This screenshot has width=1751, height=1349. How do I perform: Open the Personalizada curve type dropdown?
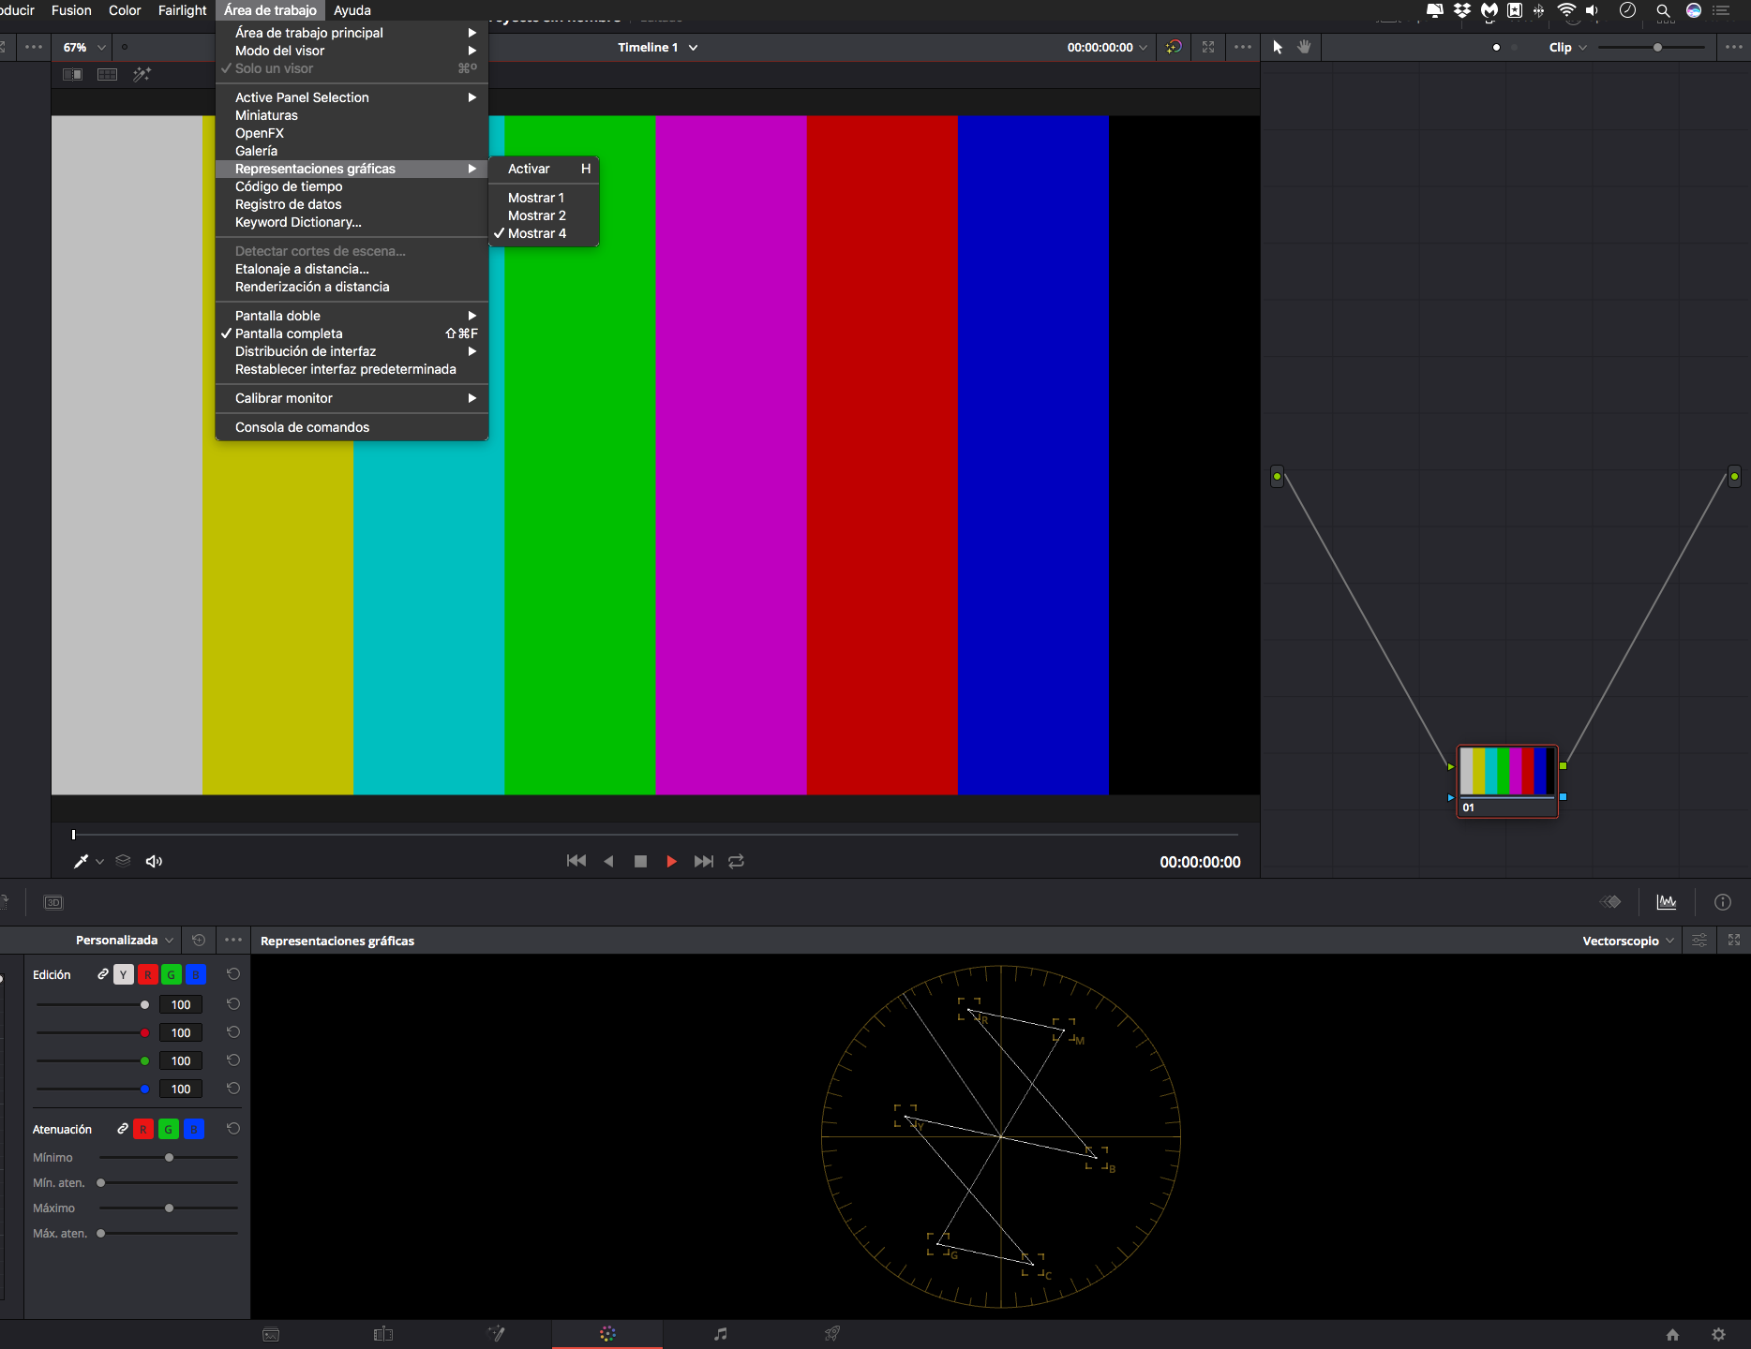click(x=125, y=940)
